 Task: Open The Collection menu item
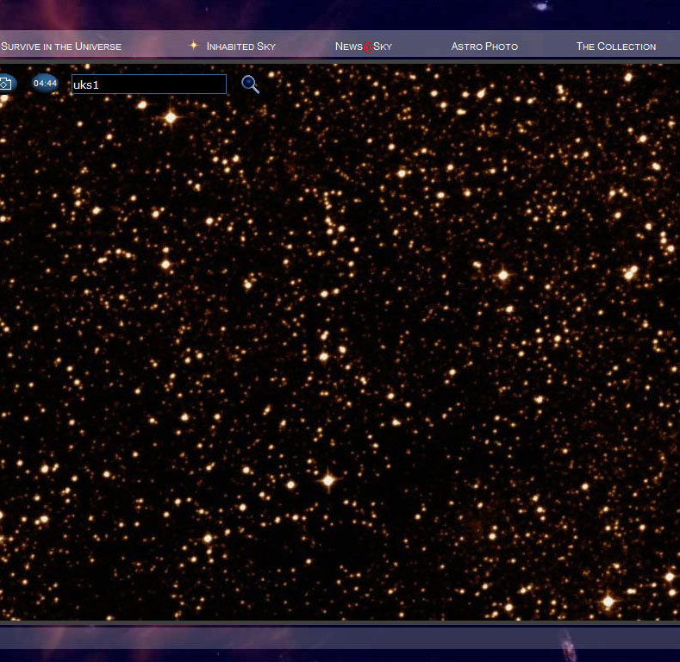(616, 47)
